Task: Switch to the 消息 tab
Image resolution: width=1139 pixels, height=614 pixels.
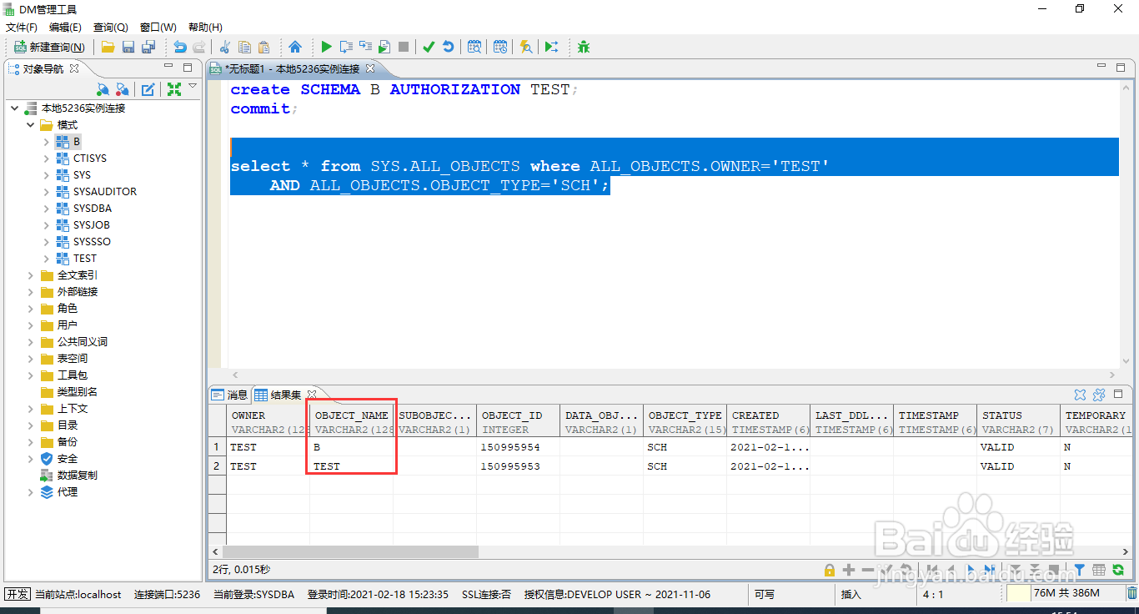Action: pos(230,395)
